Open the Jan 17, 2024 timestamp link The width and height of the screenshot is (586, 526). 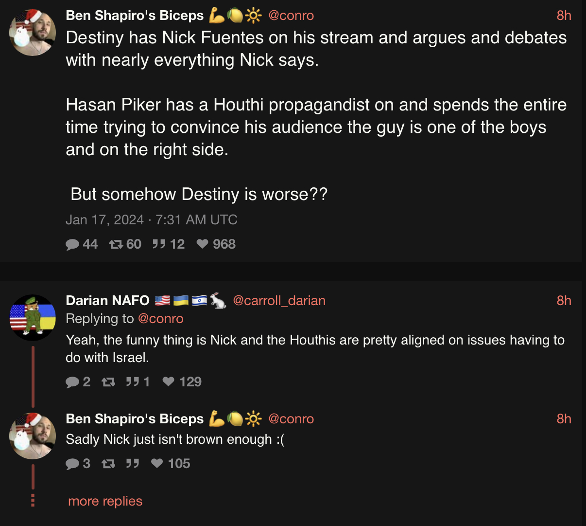coord(152,220)
